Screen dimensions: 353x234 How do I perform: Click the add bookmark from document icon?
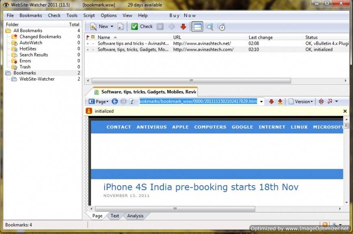(x=121, y=26)
